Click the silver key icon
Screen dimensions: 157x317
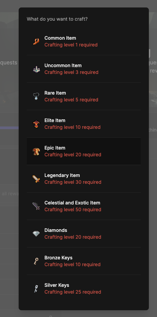pos(36,289)
